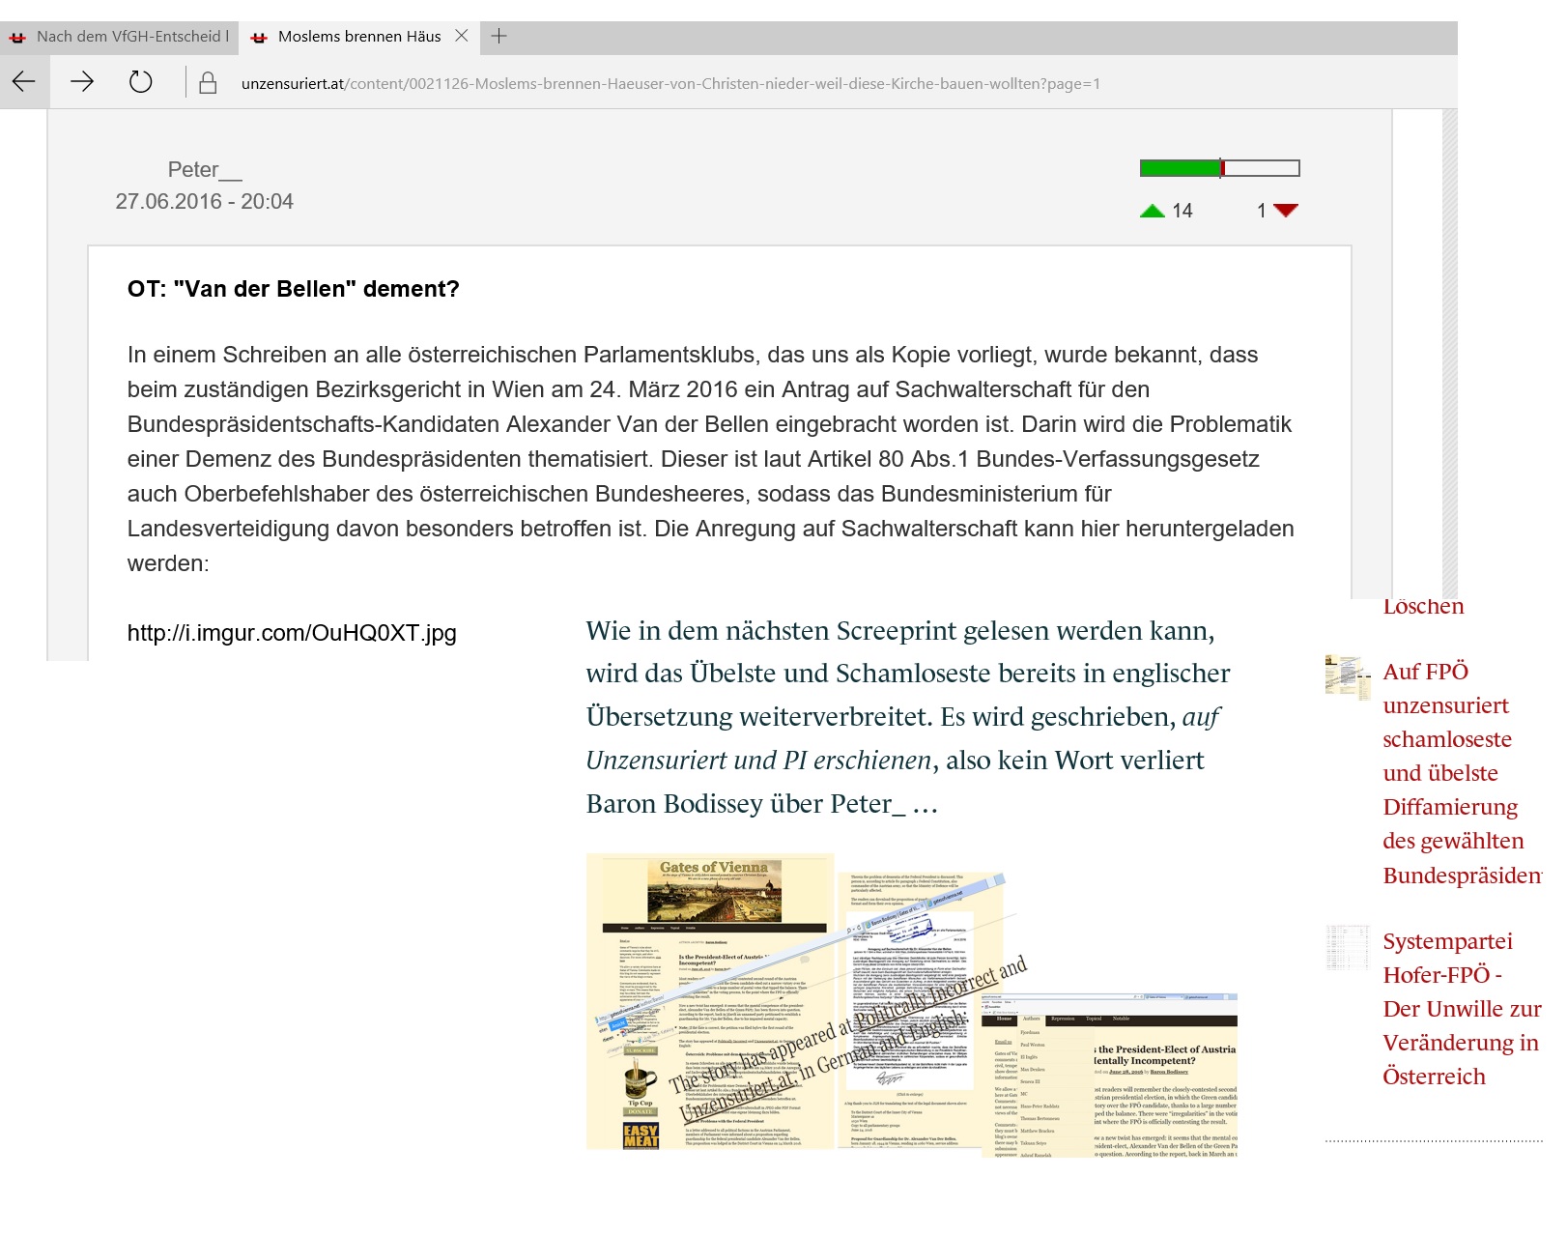Close the 'Moslems brennen Häus' tab
Screen dimensions: 1567x1235
click(x=462, y=36)
